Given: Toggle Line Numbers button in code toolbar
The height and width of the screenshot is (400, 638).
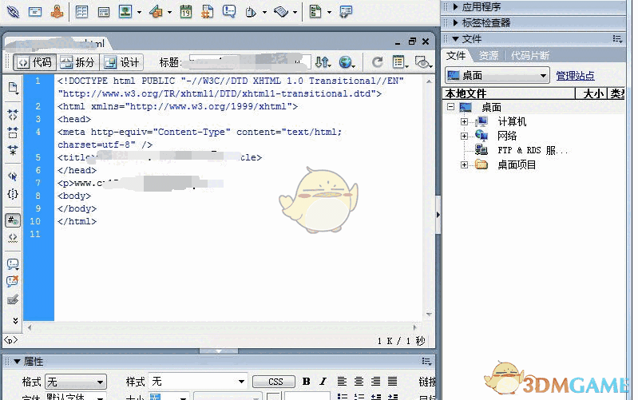Looking at the screenshot, I should [x=13, y=220].
